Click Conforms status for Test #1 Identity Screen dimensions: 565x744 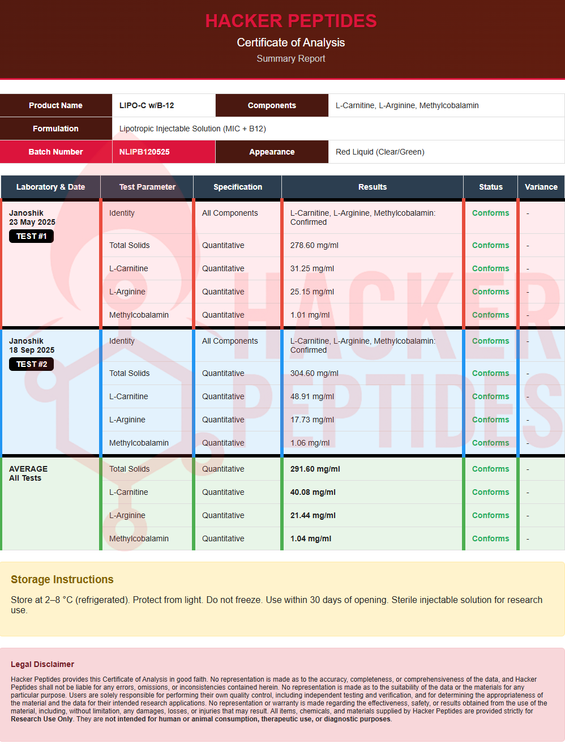491,213
